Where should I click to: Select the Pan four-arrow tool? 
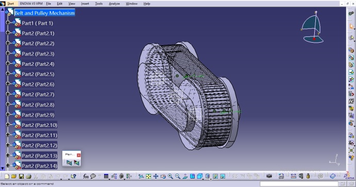click(156, 176)
